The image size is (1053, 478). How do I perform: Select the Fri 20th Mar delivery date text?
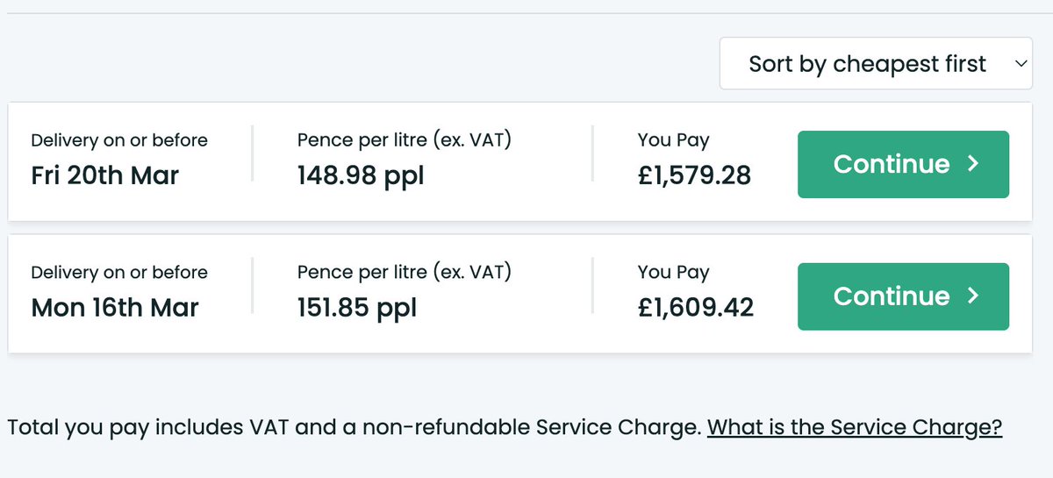104,175
